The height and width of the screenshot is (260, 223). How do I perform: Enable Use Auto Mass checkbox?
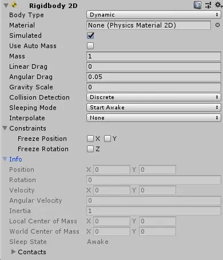coord(90,46)
